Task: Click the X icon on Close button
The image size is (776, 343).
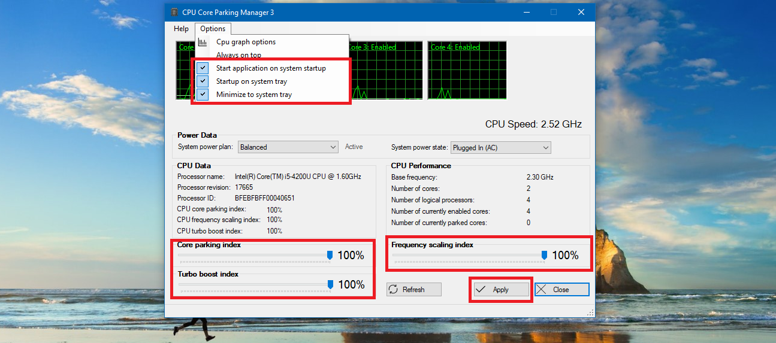Action: pyautogui.click(x=541, y=290)
